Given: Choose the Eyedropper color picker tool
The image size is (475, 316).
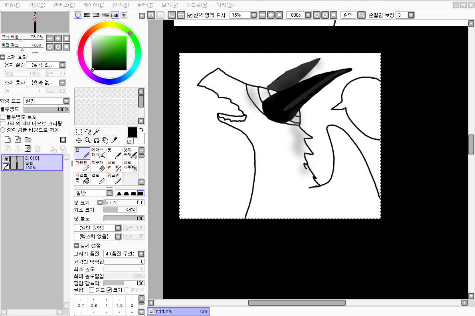Looking at the screenshot, I should click(x=114, y=140).
